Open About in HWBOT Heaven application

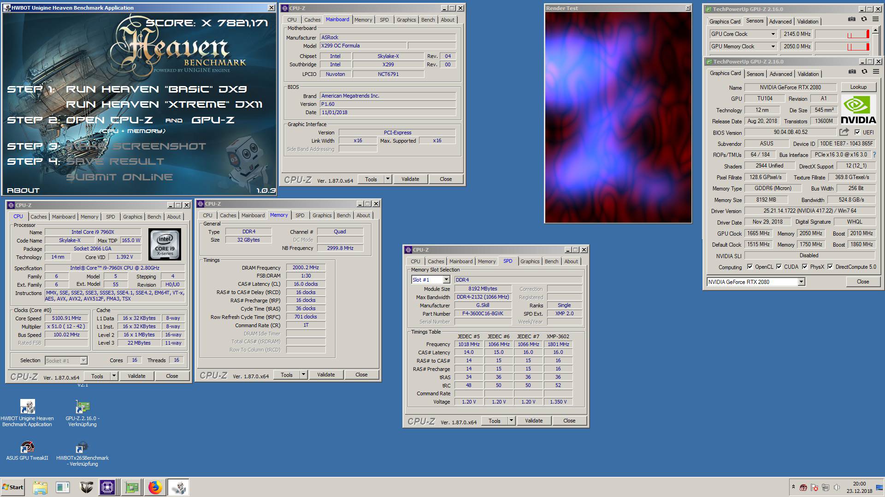[23, 190]
